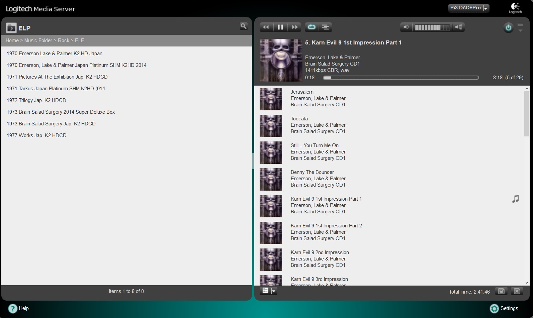Toggle the shuffle playlist button
533x318 pixels.
pos(326,27)
